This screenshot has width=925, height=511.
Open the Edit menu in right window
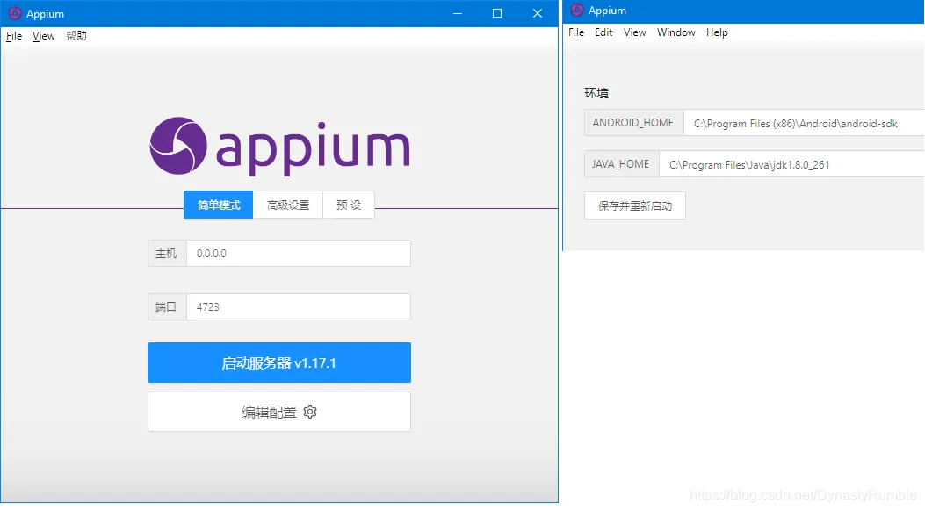[603, 32]
